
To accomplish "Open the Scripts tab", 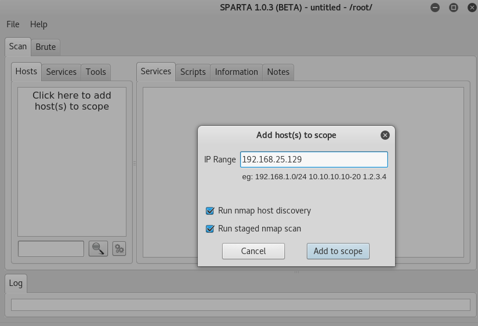I will tap(193, 73).
